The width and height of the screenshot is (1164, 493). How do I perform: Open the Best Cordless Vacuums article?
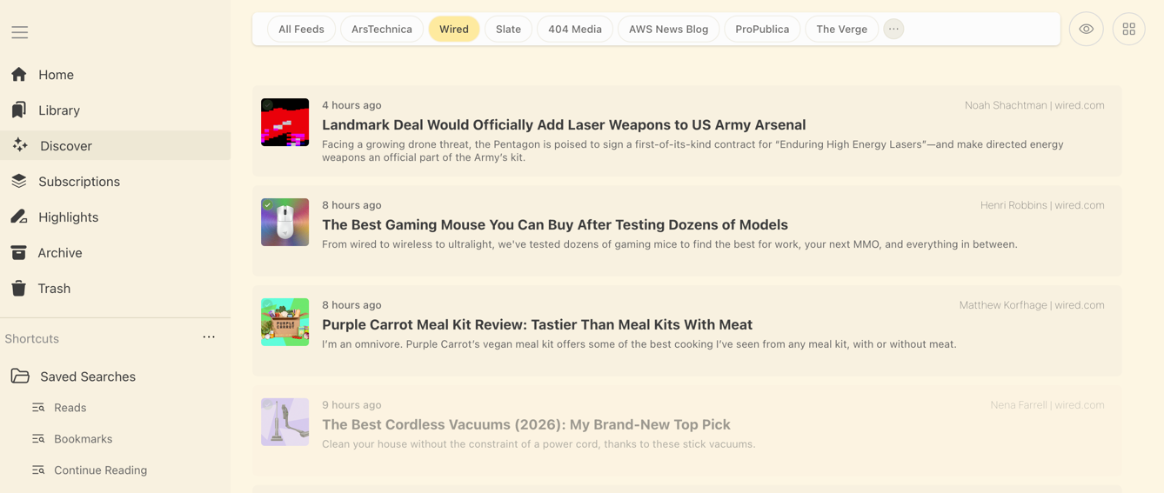(x=526, y=424)
